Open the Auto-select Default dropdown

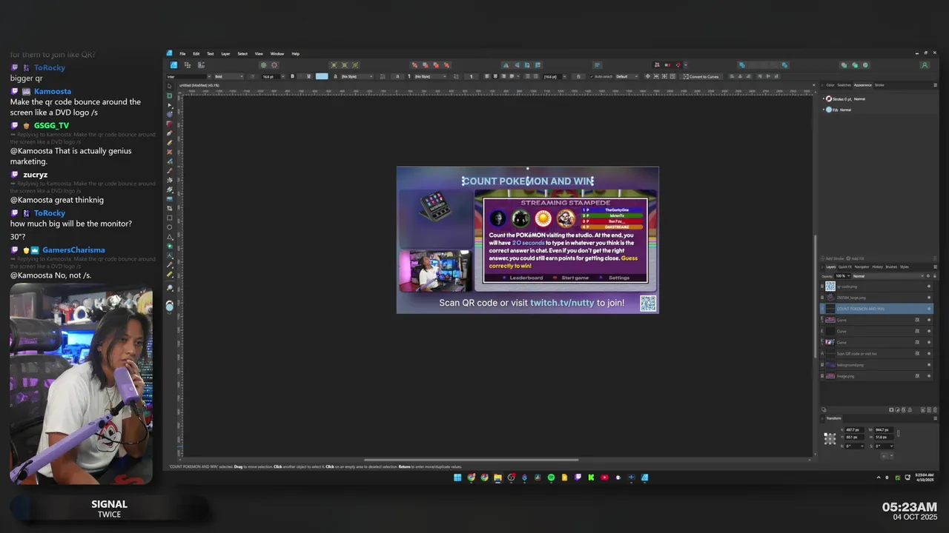626,76
